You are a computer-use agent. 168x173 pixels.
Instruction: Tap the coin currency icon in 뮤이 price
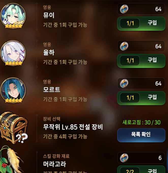point(124,9)
